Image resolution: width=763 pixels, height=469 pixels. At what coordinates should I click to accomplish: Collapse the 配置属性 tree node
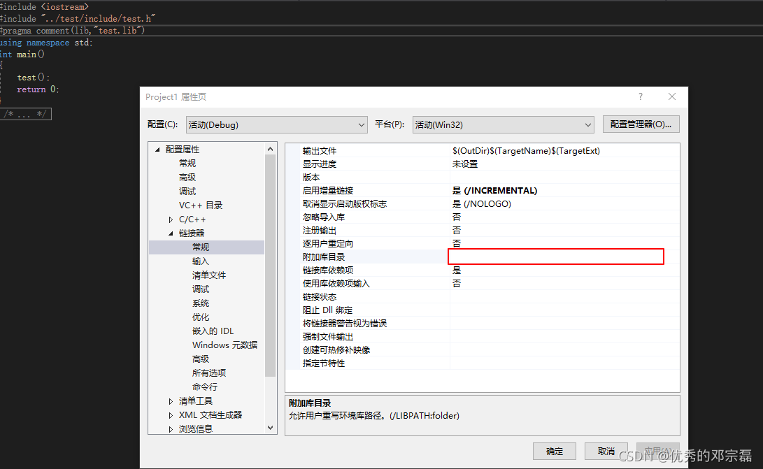(x=157, y=150)
